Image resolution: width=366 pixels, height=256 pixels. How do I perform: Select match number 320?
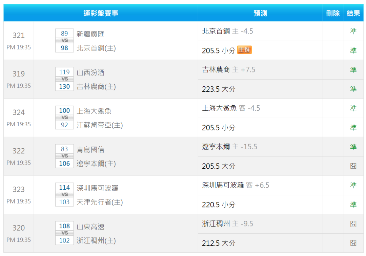(19, 228)
